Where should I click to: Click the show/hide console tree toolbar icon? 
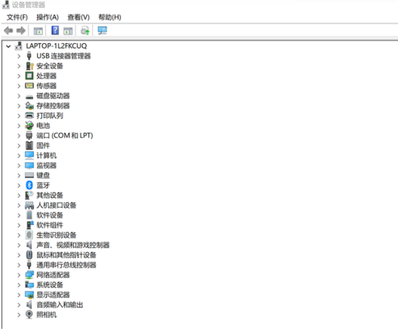tap(38, 31)
